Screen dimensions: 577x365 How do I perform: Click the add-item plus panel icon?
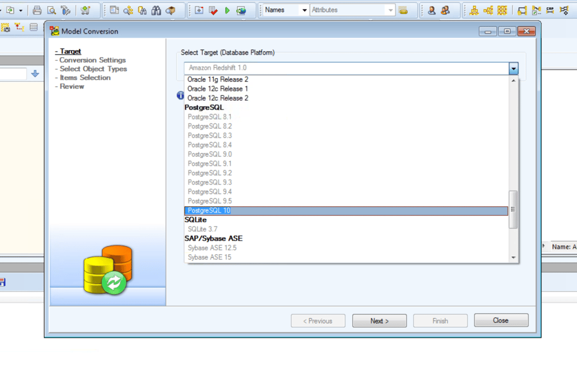tap(199, 10)
